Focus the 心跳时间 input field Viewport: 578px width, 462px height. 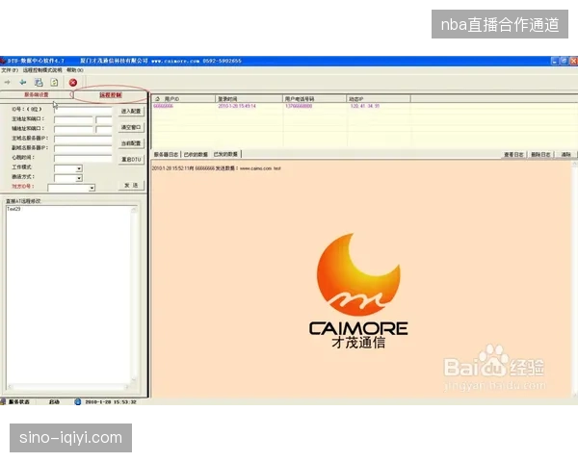tap(83, 159)
